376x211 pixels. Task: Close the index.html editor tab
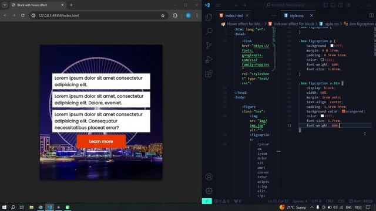click(247, 16)
